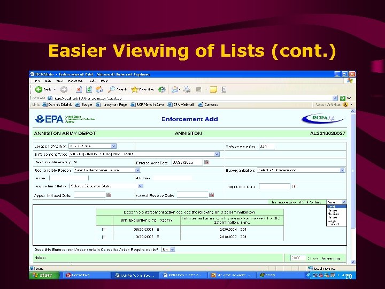Screen dimensions: 385x289
Task: Open the Anonymizer Page link
Action: (x=111, y=105)
